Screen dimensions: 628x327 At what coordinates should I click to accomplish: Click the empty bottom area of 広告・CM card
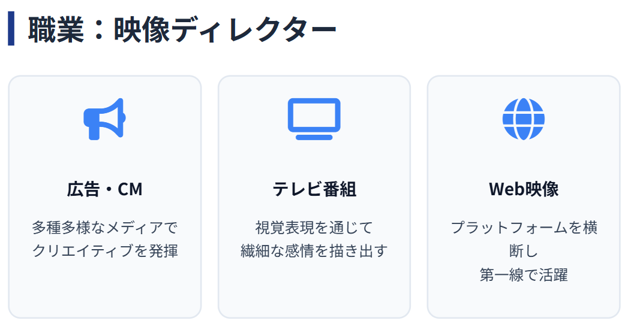pyautogui.click(x=104, y=293)
